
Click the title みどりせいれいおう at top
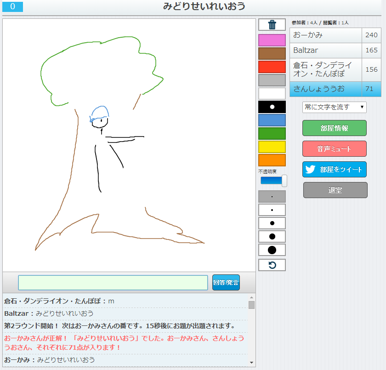[x=204, y=6]
